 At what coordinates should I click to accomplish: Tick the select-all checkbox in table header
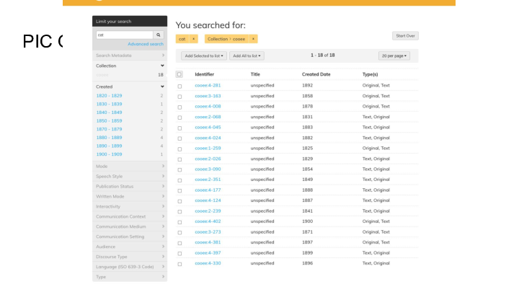coord(179,74)
